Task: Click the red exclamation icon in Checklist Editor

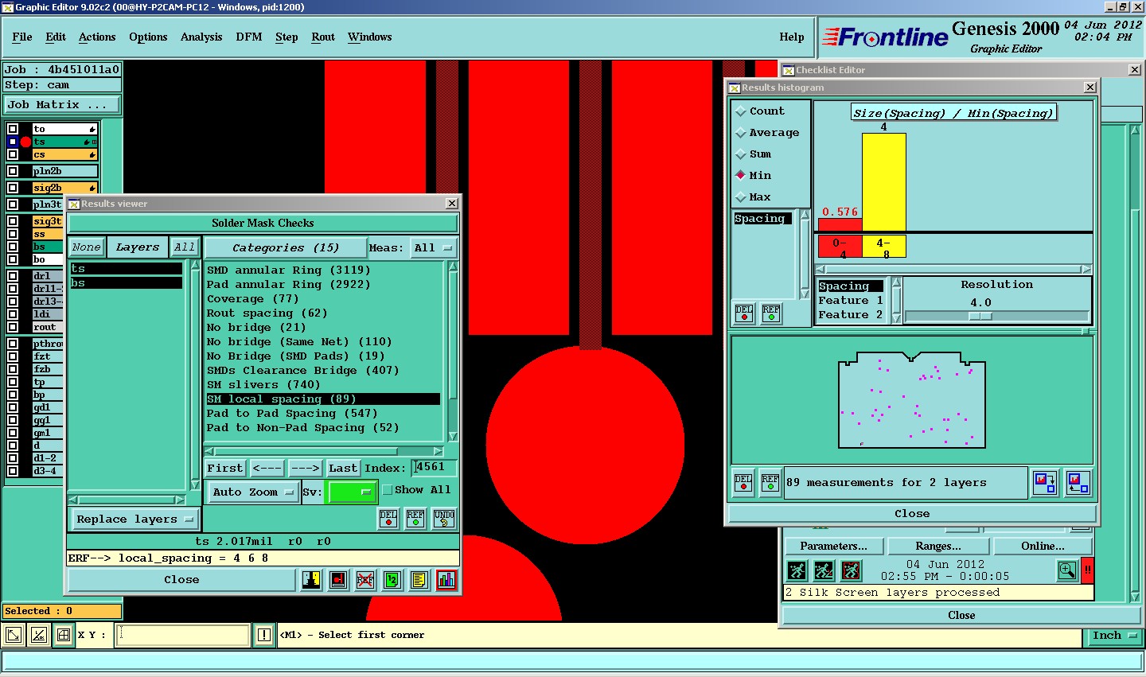Action: 1087,570
